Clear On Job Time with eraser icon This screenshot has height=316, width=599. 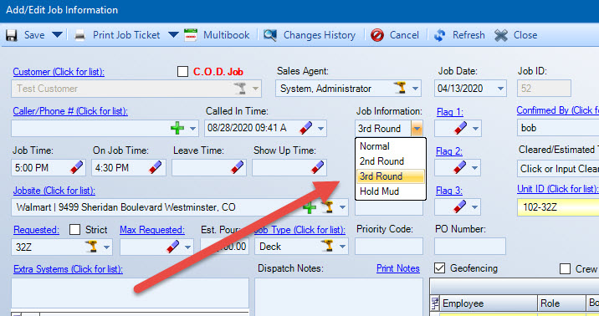coord(156,167)
